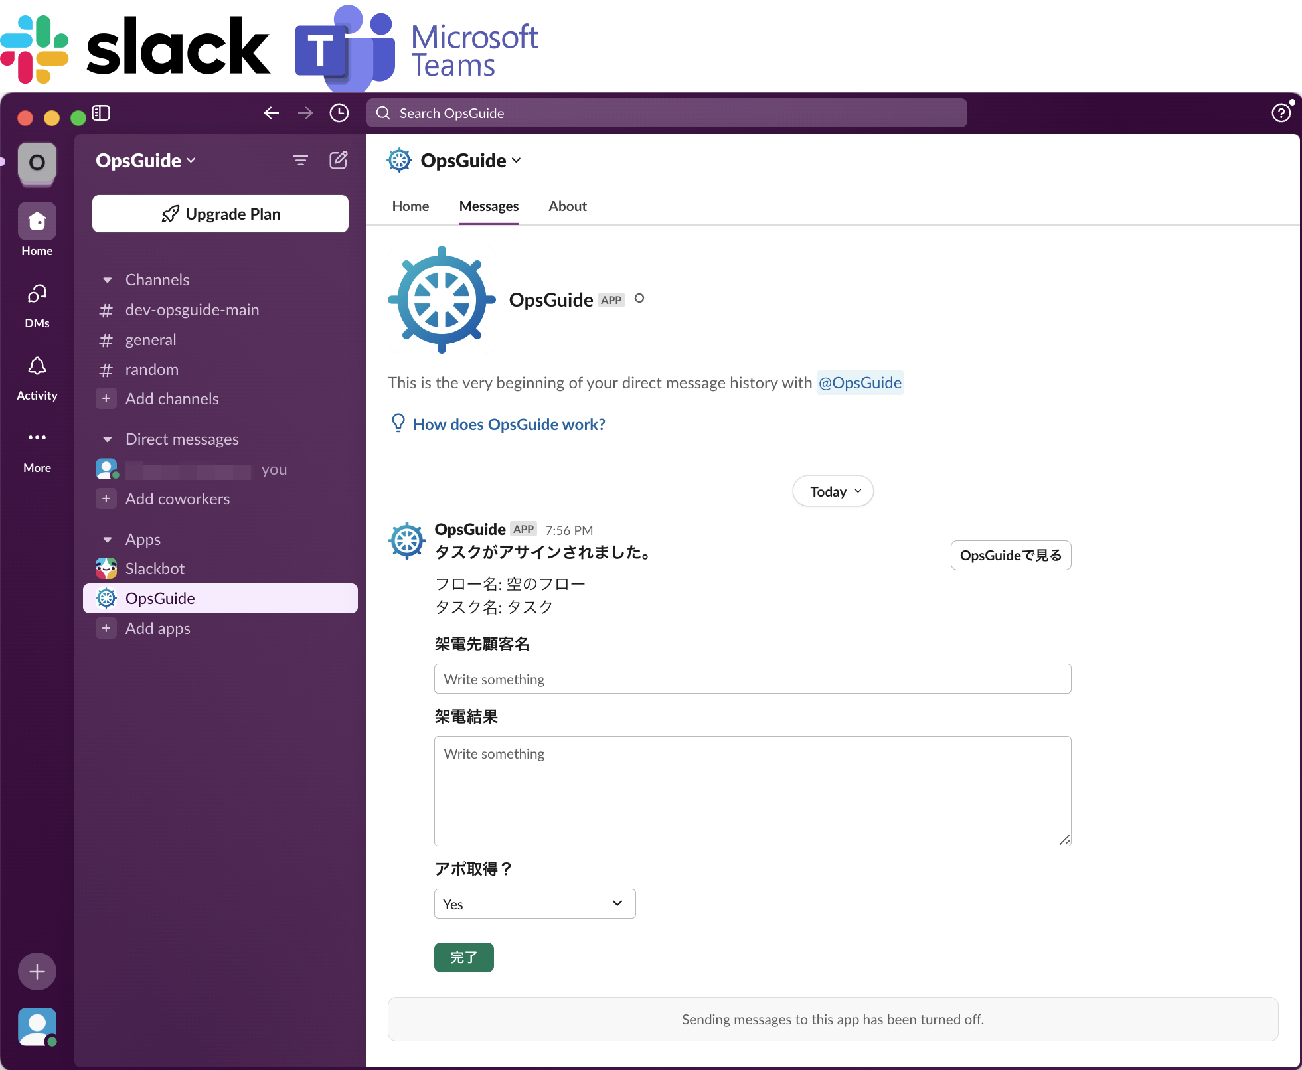Open Slackbot app in the sidebar

coord(220,568)
